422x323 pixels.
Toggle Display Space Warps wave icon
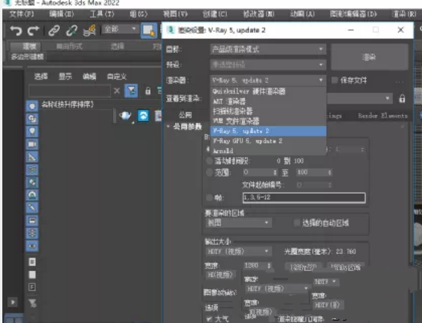click(32, 169)
